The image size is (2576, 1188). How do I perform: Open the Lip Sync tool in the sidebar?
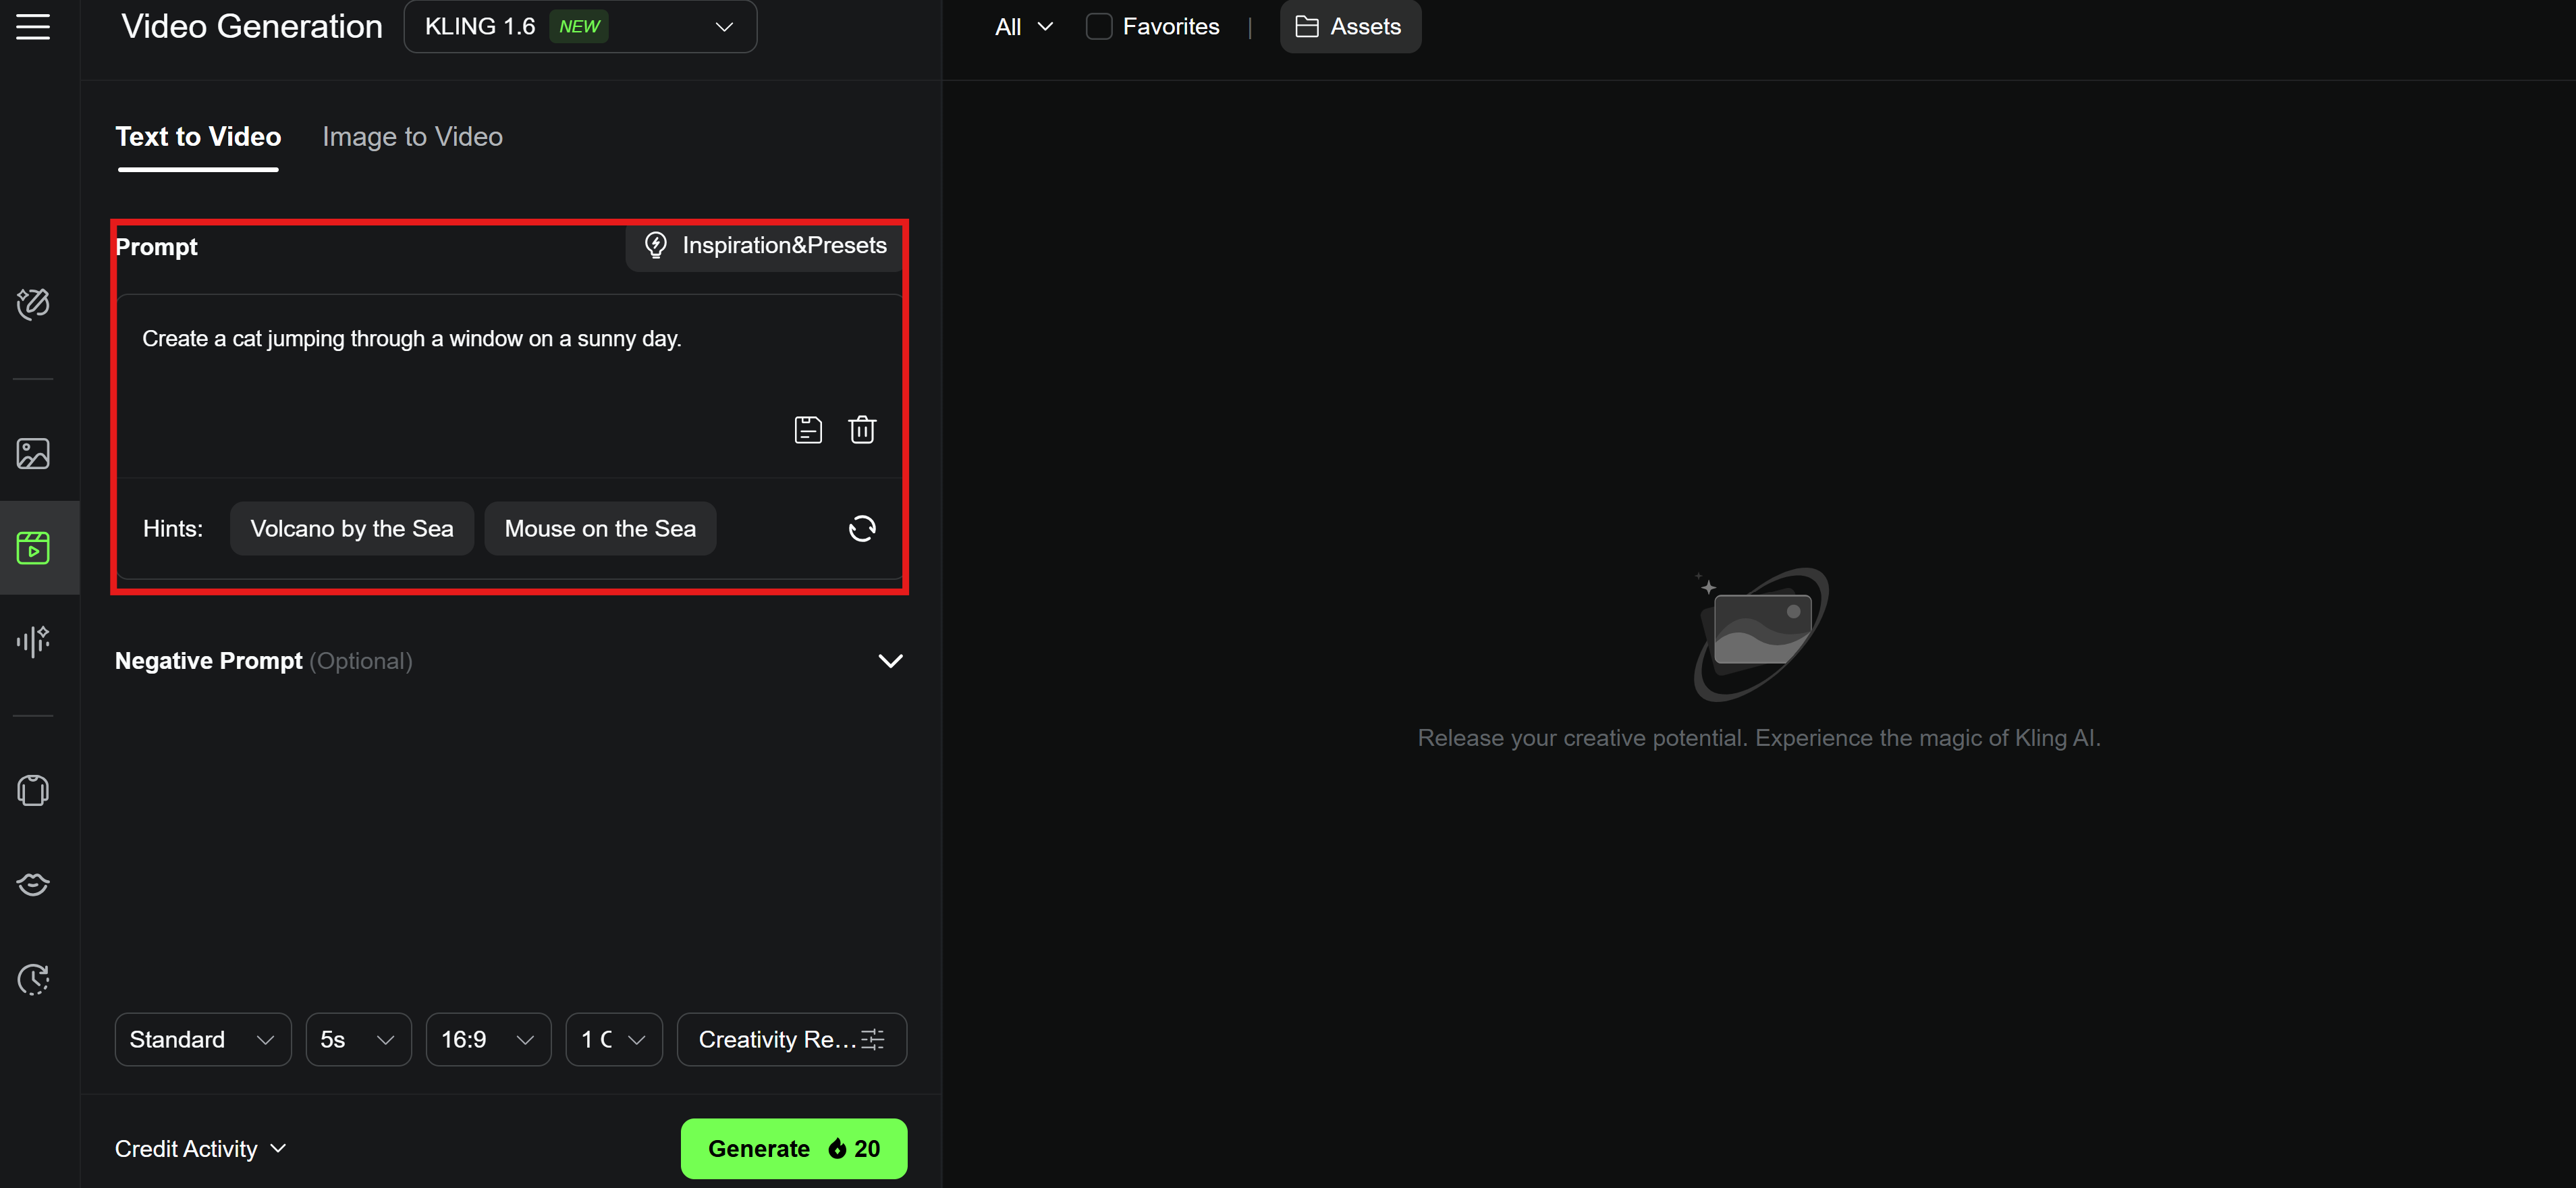(32, 884)
